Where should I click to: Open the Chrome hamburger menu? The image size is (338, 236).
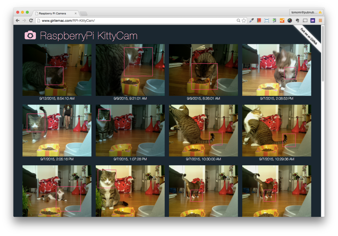pyautogui.click(x=320, y=20)
